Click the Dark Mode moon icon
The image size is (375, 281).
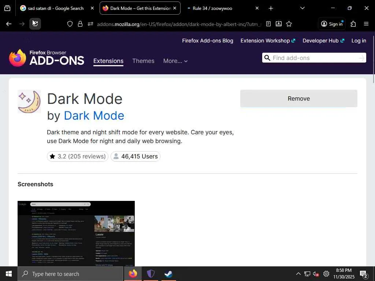(x=29, y=101)
